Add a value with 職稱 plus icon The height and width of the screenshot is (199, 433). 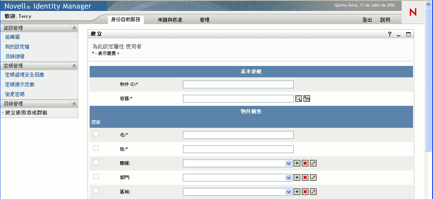click(297, 163)
